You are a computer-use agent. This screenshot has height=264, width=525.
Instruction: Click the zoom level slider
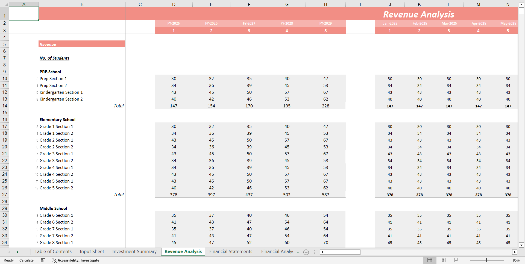[x=487, y=260]
